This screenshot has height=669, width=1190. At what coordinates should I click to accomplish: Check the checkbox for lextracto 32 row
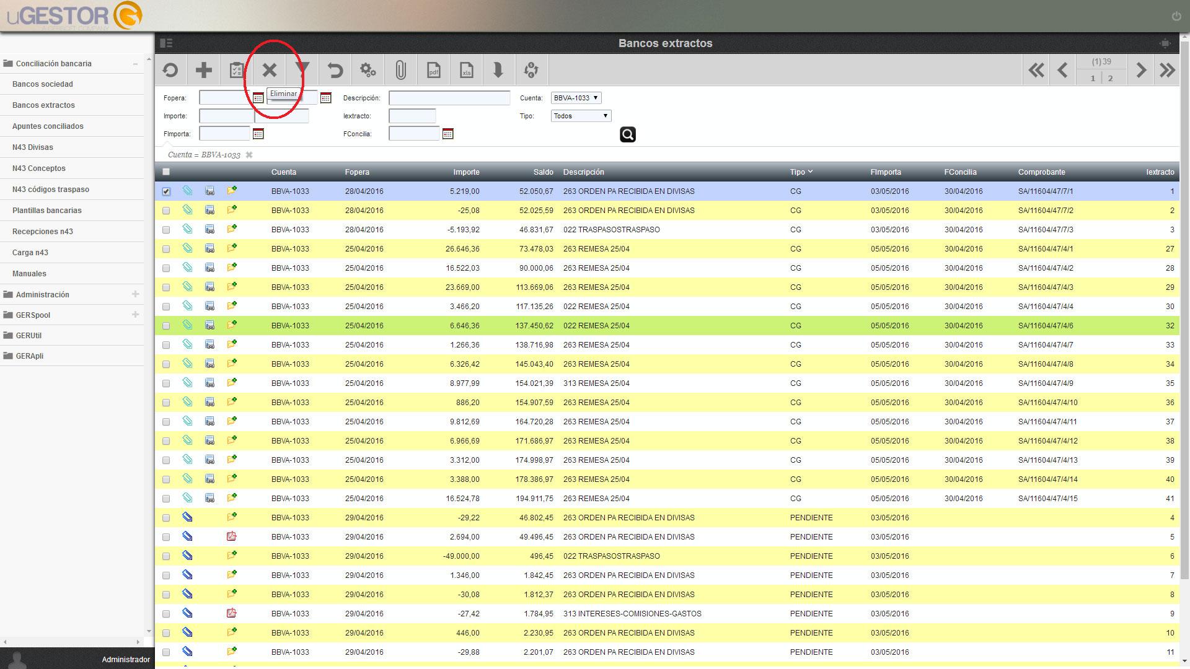(x=166, y=326)
